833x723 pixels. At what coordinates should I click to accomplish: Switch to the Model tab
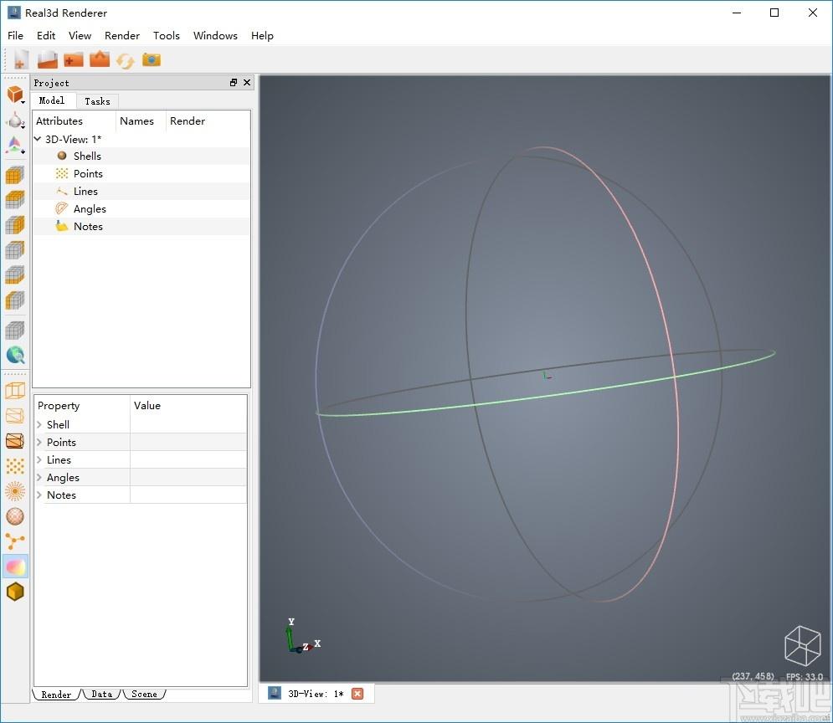(x=52, y=100)
